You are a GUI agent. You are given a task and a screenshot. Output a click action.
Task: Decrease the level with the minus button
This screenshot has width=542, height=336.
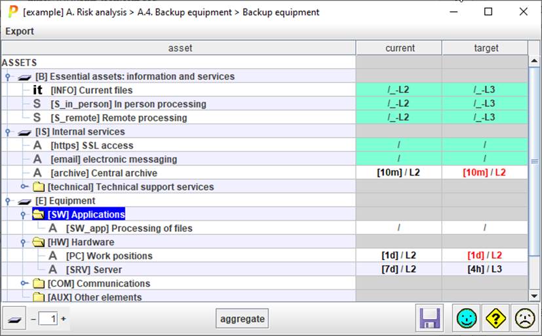tap(33, 319)
